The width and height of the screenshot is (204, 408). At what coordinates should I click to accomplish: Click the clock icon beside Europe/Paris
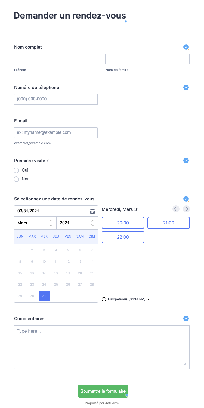click(104, 299)
